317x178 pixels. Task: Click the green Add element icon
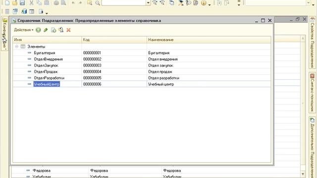[x=38, y=30]
